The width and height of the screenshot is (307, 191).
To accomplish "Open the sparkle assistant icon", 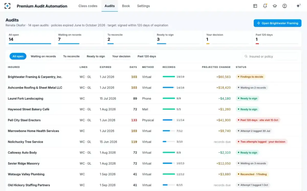I will (x=298, y=6).
